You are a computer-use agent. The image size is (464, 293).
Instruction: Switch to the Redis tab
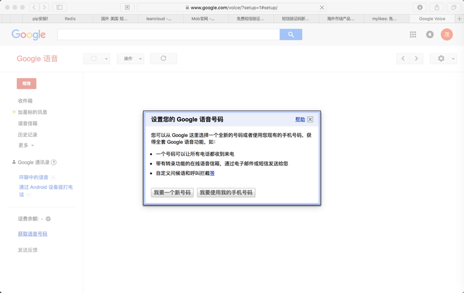click(70, 19)
